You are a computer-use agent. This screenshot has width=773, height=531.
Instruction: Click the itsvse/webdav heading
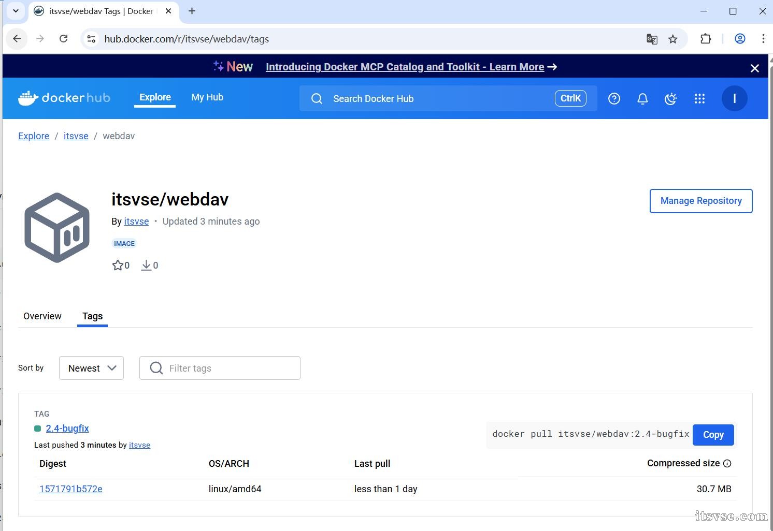[x=170, y=199]
